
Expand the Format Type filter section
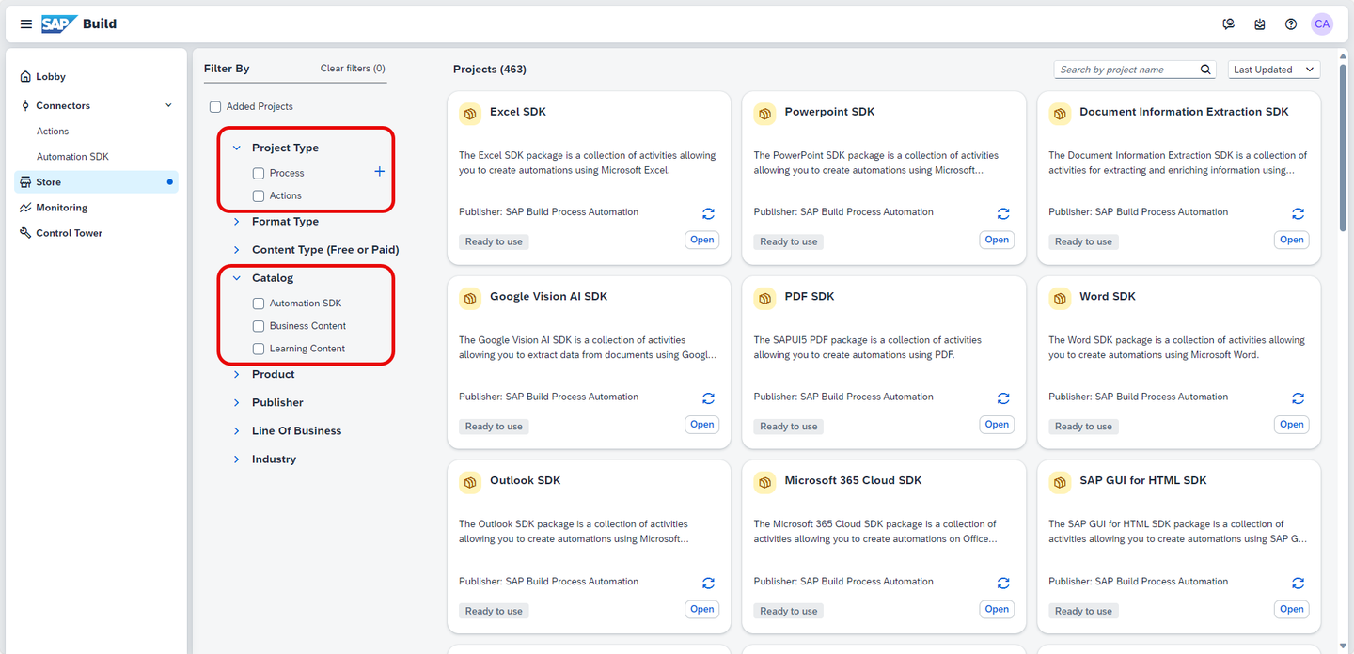[237, 222]
